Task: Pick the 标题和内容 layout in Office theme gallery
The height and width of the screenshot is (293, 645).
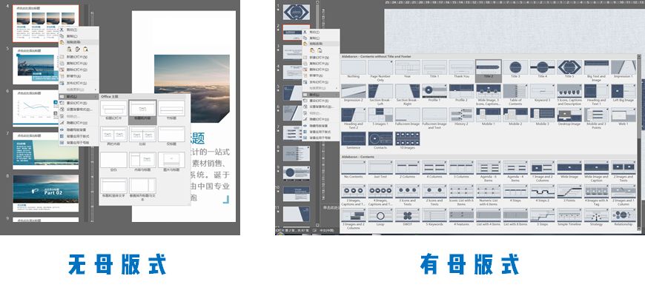Action: pyautogui.click(x=142, y=112)
